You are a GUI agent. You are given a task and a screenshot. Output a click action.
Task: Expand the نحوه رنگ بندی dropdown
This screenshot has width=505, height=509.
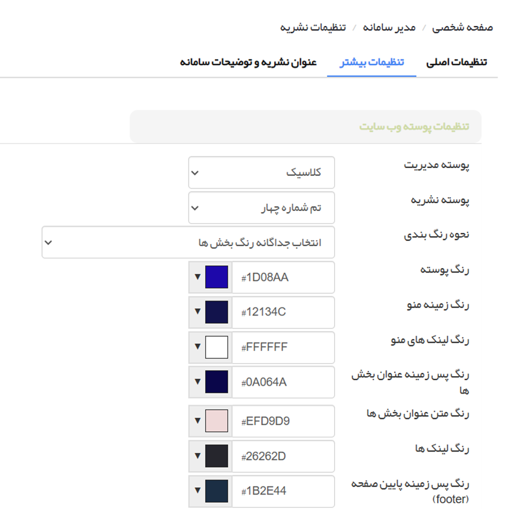188,243
